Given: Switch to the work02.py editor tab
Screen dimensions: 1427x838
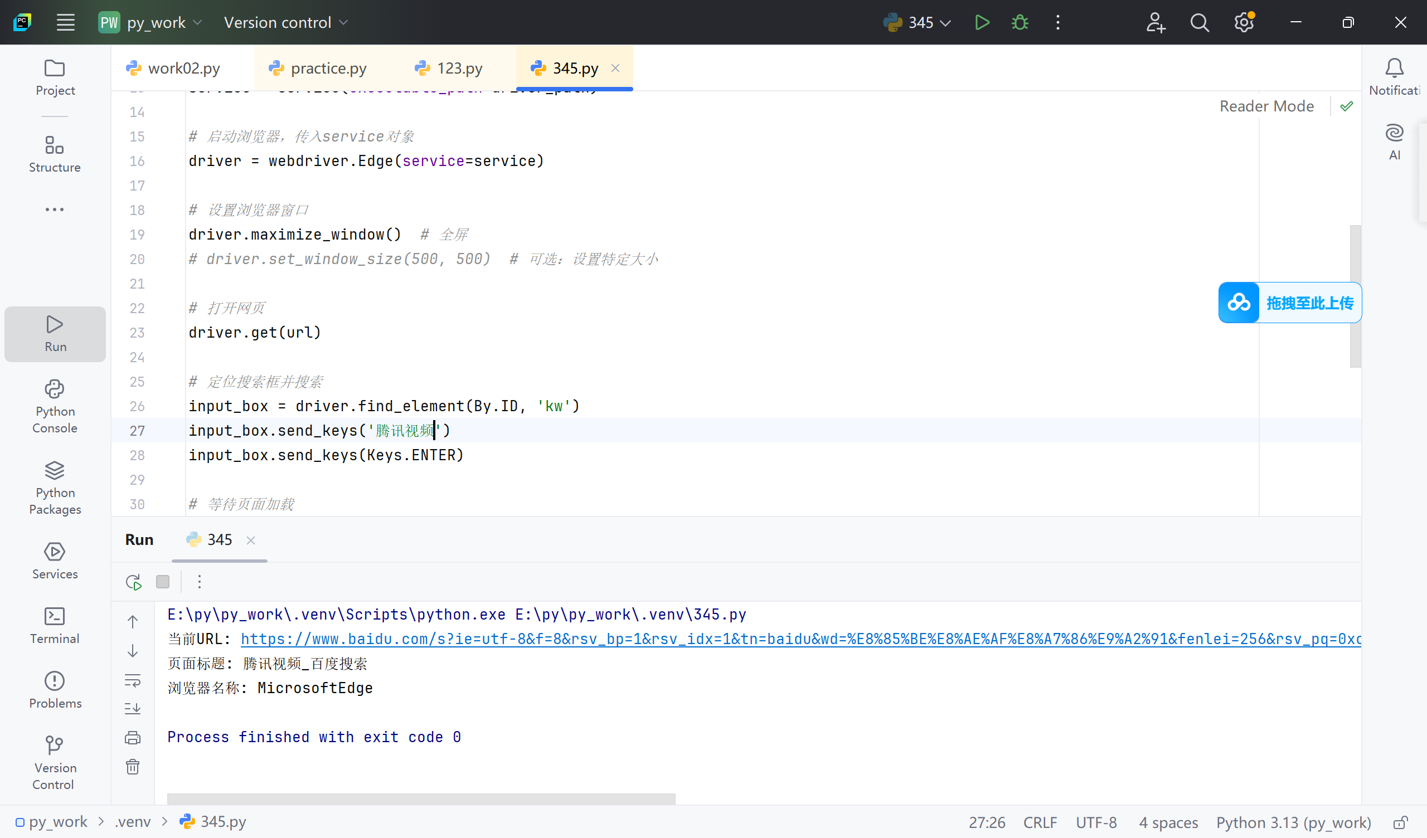Looking at the screenshot, I should (183, 69).
